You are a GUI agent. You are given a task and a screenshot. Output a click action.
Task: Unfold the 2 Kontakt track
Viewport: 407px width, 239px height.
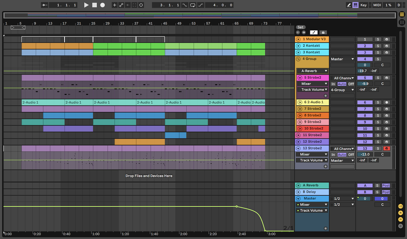pyautogui.click(x=298, y=46)
